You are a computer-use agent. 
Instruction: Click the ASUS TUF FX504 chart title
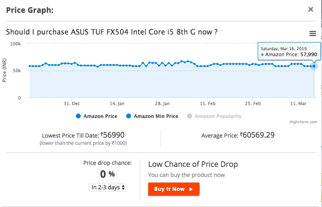point(112,32)
